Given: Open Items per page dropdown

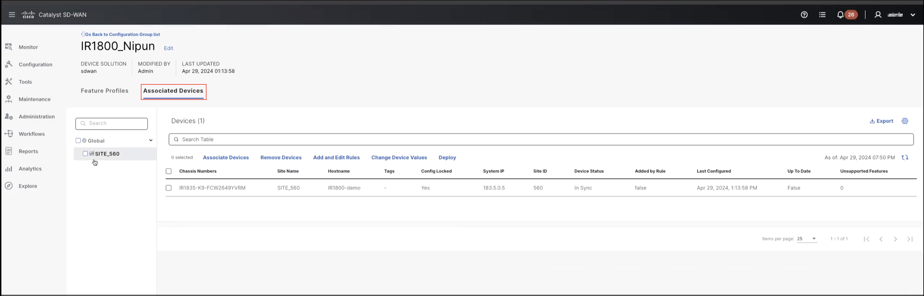Looking at the screenshot, I should coord(807,239).
